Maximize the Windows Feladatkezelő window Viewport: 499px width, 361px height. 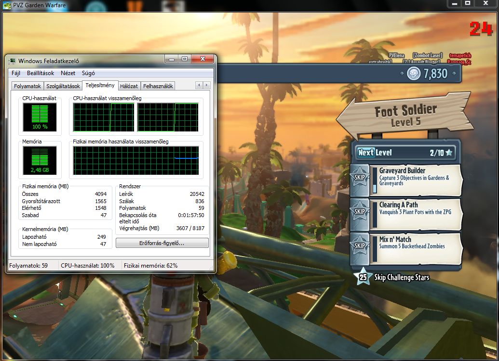[x=185, y=59]
